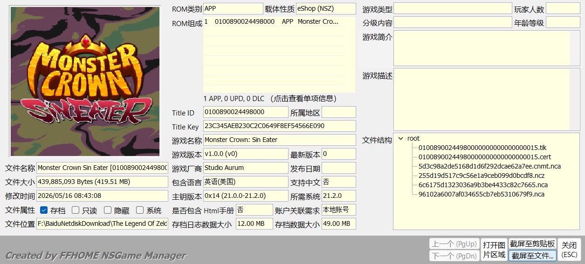Click the 存档日志数据大小 field 12.00 MB
Image resolution: width=585 pixels, height=264 pixels.
254,224
